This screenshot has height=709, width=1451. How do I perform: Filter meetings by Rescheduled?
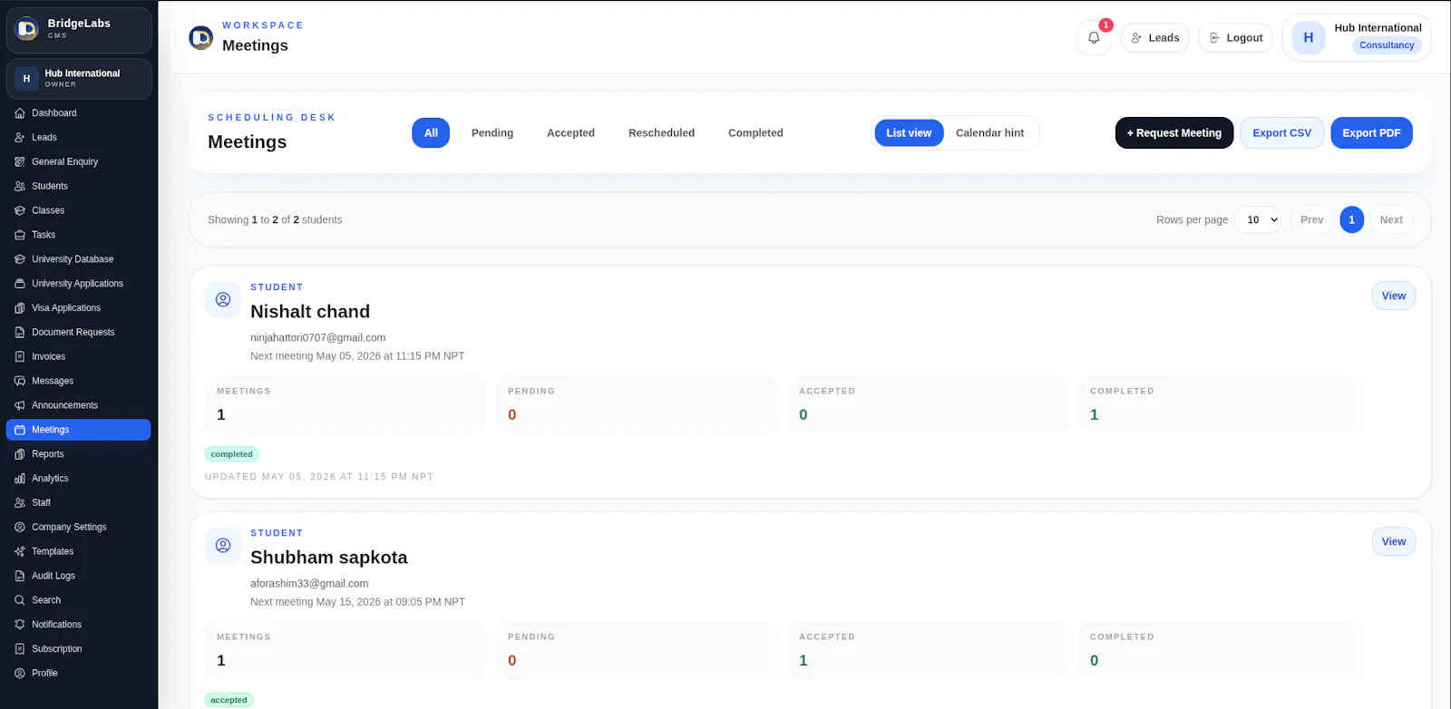[661, 133]
